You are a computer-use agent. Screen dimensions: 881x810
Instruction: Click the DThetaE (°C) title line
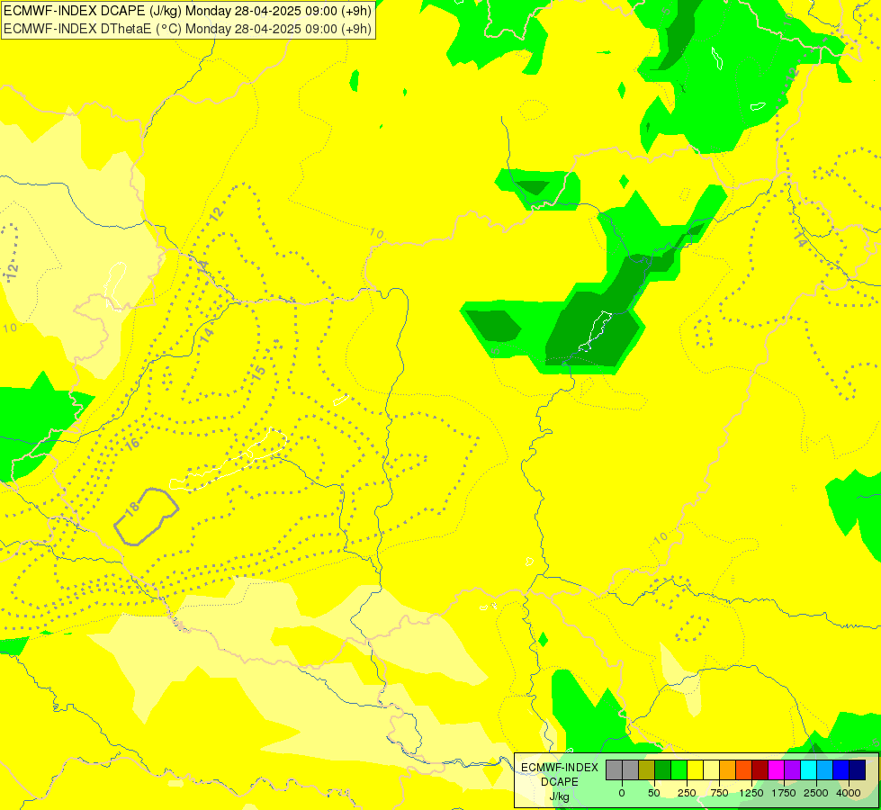click(188, 29)
